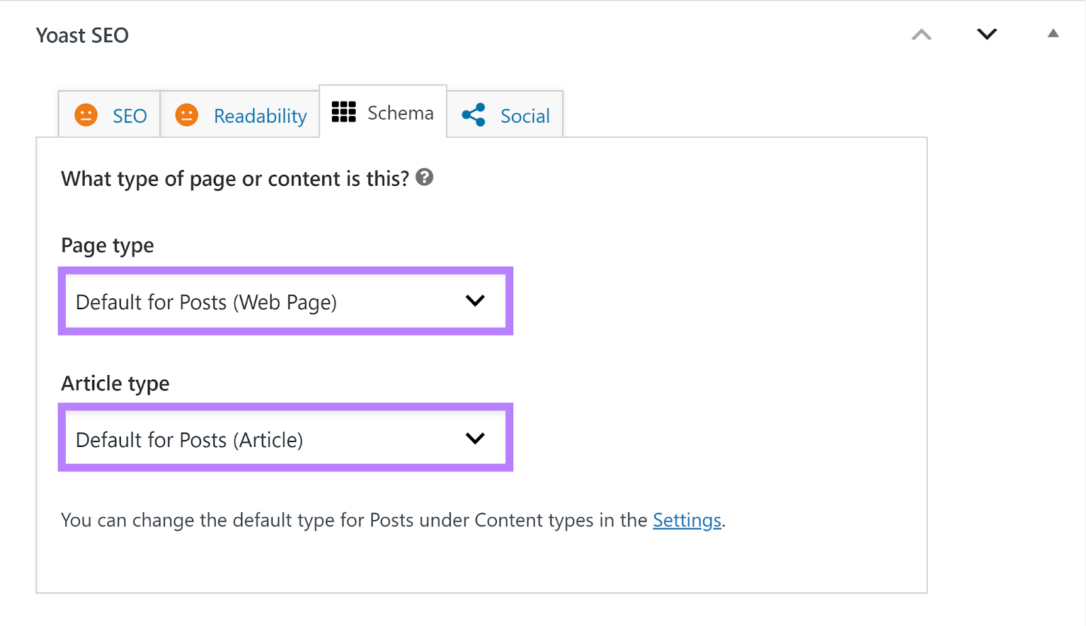This screenshot has width=1086, height=626.
Task: Click the Social sharing icon
Action: pyautogui.click(x=473, y=115)
